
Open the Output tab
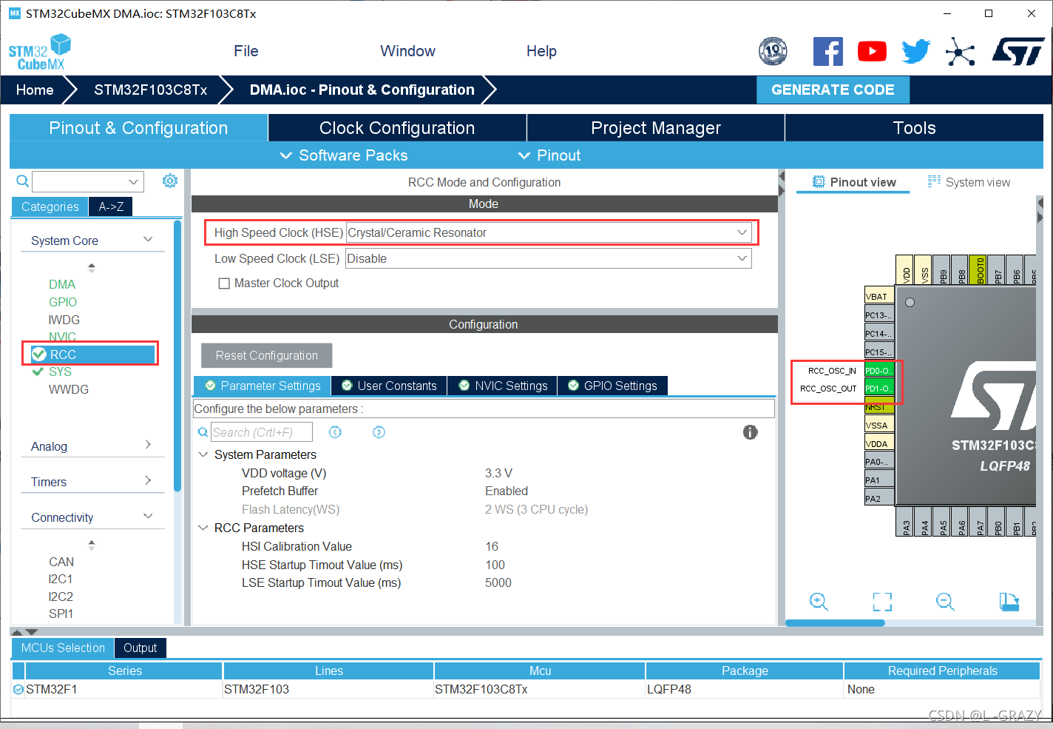coord(140,648)
